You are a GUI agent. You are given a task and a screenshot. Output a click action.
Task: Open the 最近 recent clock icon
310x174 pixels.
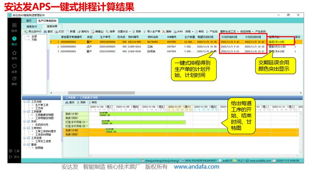click(14, 39)
